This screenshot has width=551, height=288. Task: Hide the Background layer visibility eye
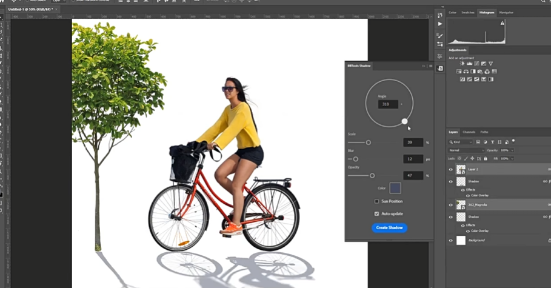point(450,240)
